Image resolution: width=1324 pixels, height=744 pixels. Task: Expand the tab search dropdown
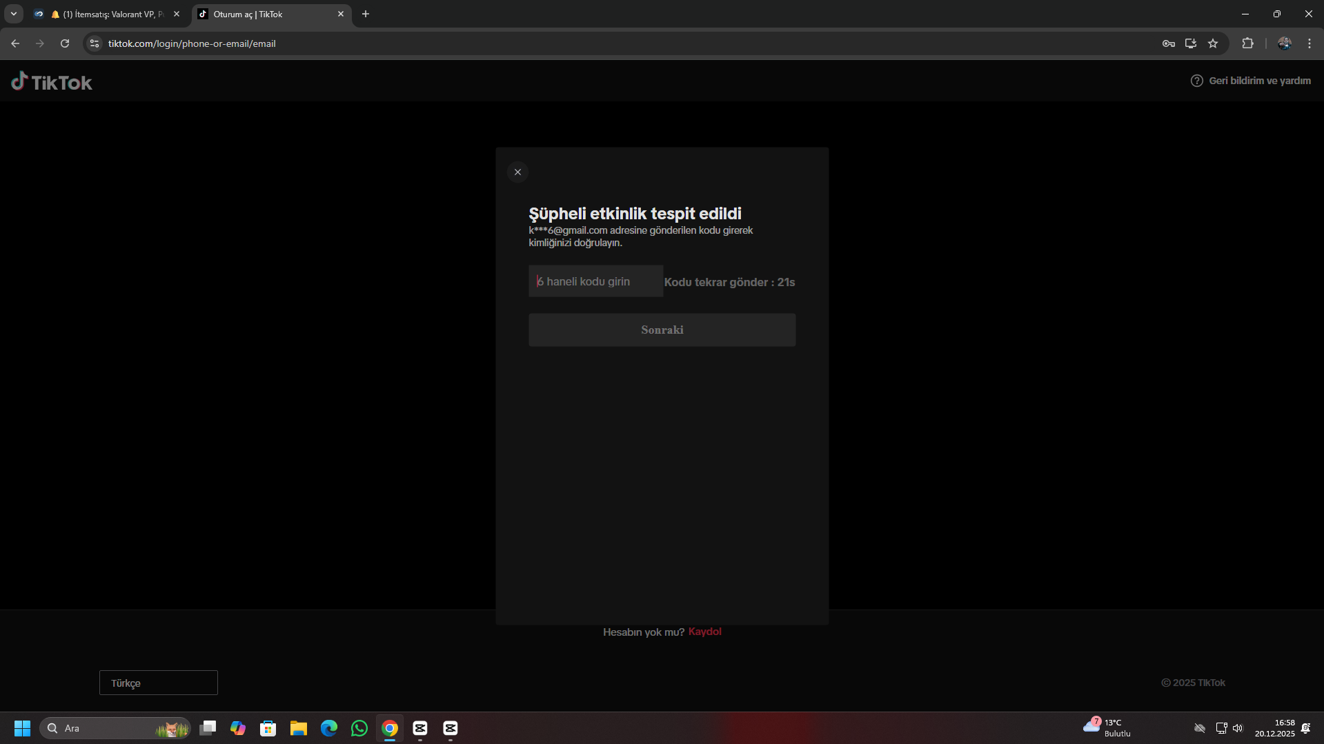14,14
